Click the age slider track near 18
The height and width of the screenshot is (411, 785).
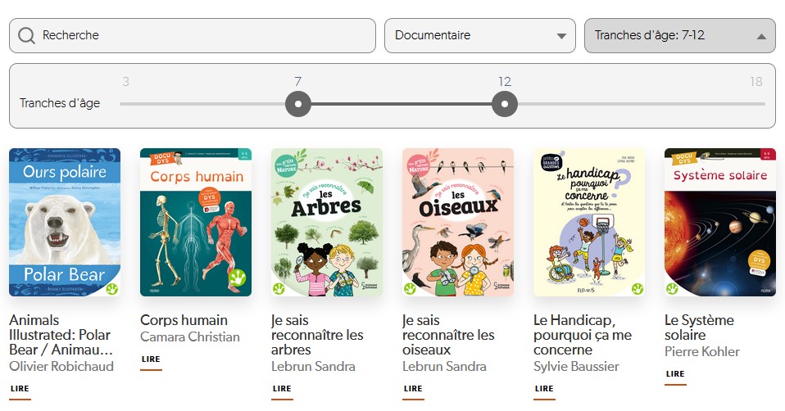pos(756,104)
